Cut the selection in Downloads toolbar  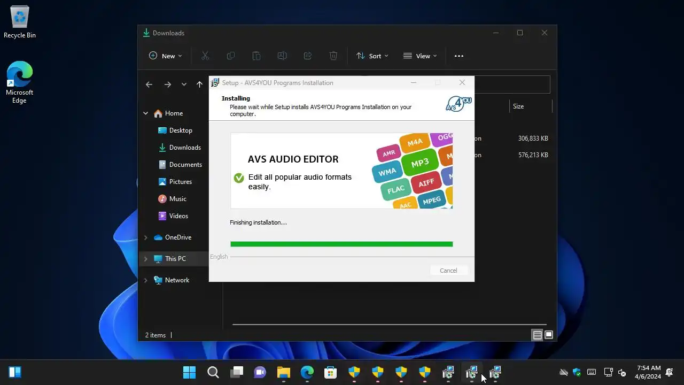[x=205, y=56]
